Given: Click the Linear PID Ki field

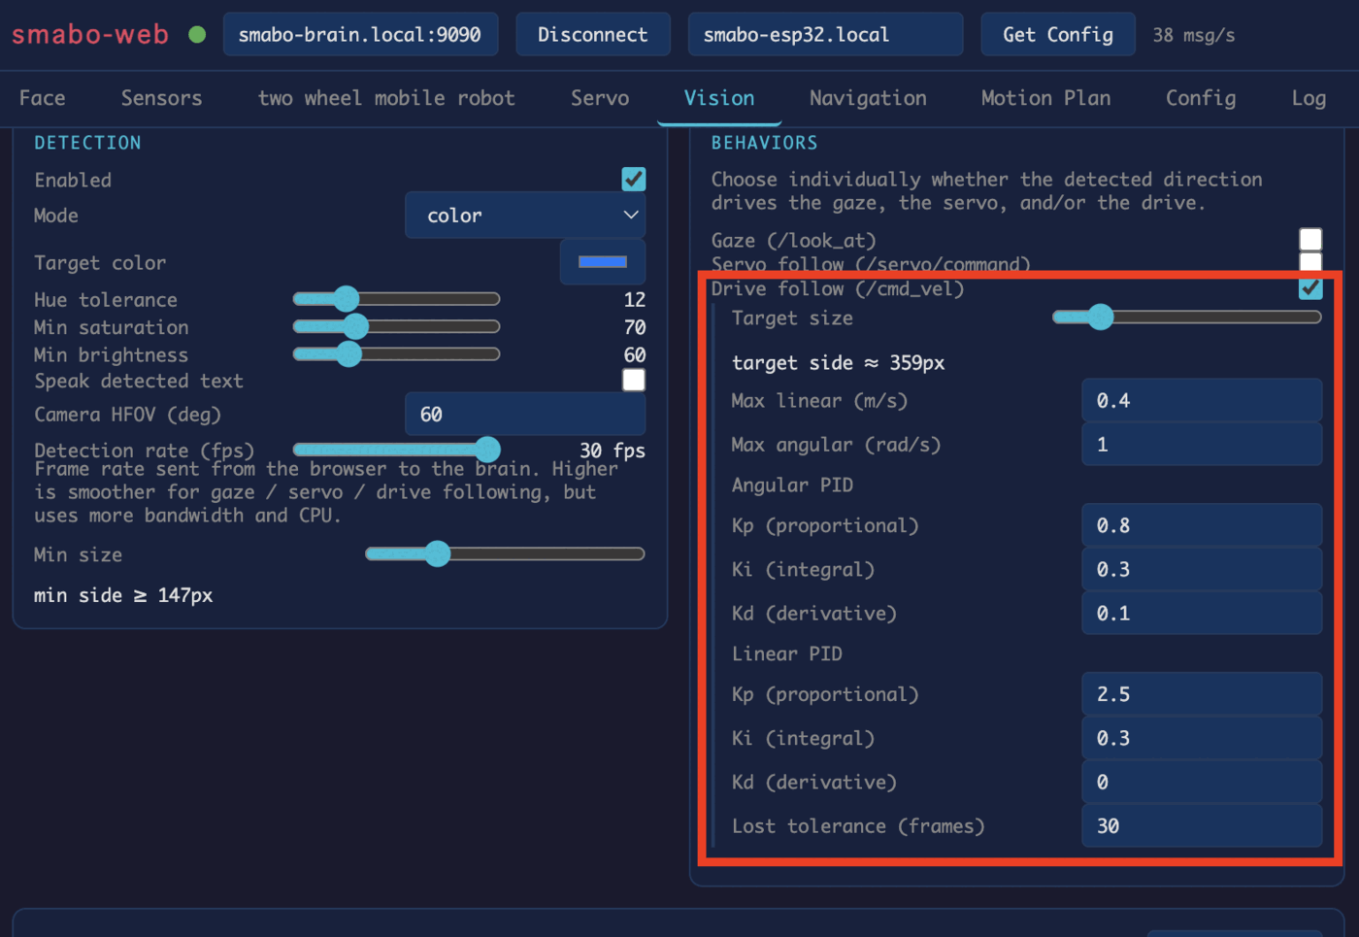Looking at the screenshot, I should click(x=1202, y=738).
